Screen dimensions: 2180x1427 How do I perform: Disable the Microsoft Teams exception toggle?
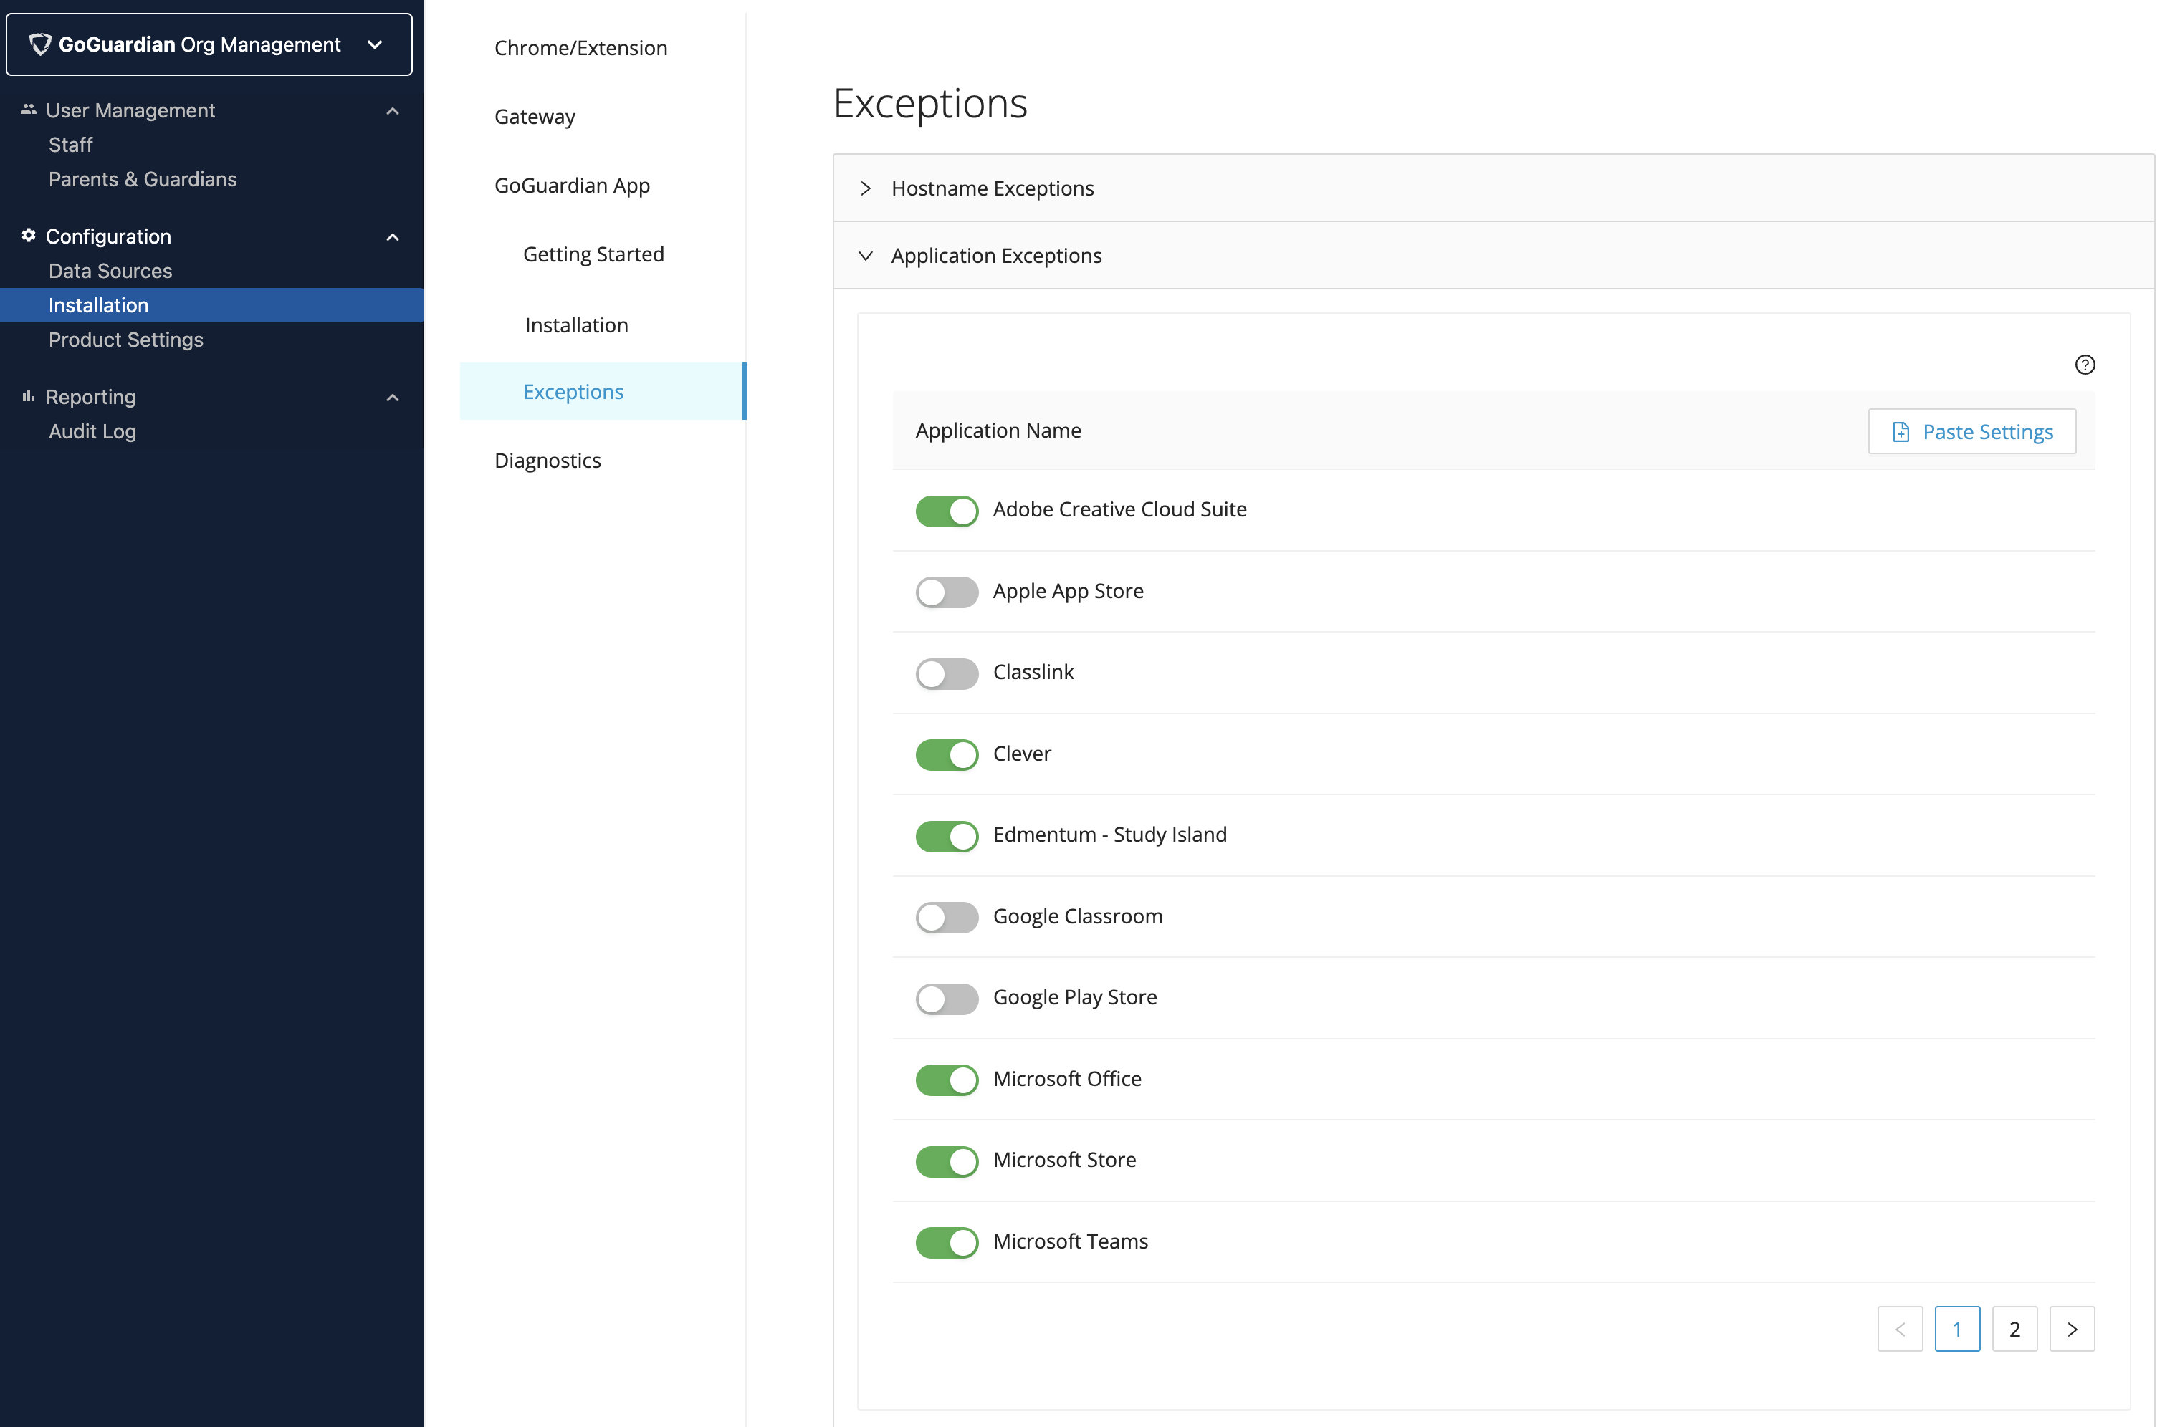pos(946,1242)
